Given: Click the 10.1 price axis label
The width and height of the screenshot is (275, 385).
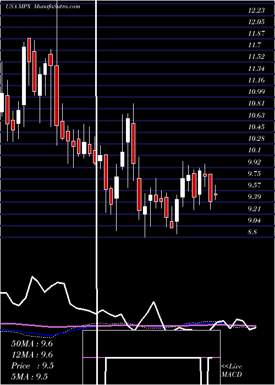Looking at the screenshot, I should coord(254,150).
